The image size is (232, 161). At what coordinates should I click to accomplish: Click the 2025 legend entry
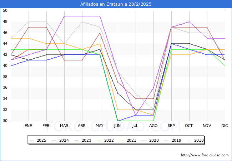[38, 140]
